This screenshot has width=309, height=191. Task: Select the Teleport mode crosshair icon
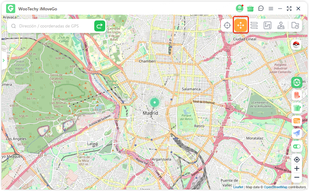(x=227, y=25)
